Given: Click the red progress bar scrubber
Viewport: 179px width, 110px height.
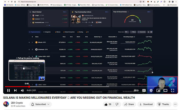Looking at the screenshot, I should point(29,87).
